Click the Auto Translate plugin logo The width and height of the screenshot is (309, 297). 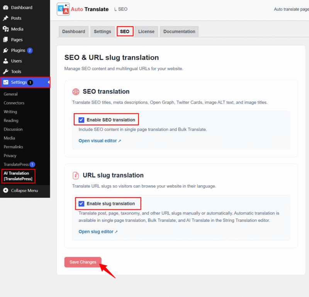63,9
